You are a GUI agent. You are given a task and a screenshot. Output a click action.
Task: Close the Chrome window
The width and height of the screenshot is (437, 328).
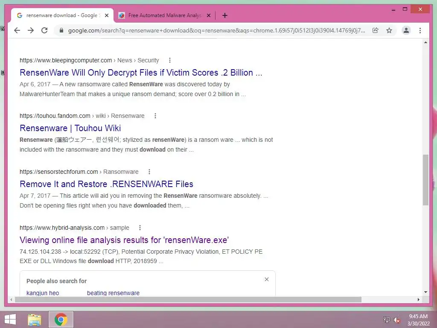click(420, 9)
